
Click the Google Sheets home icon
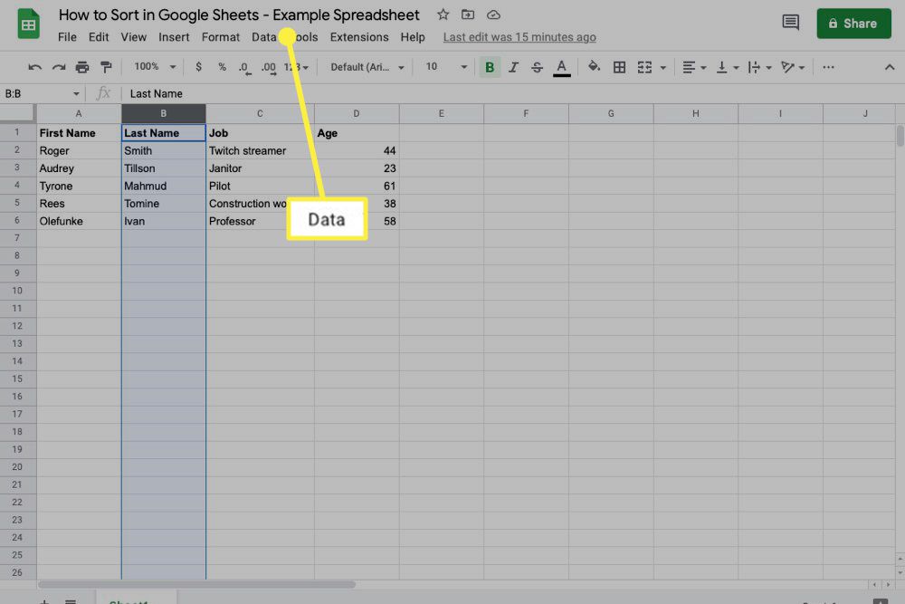pyautogui.click(x=28, y=24)
